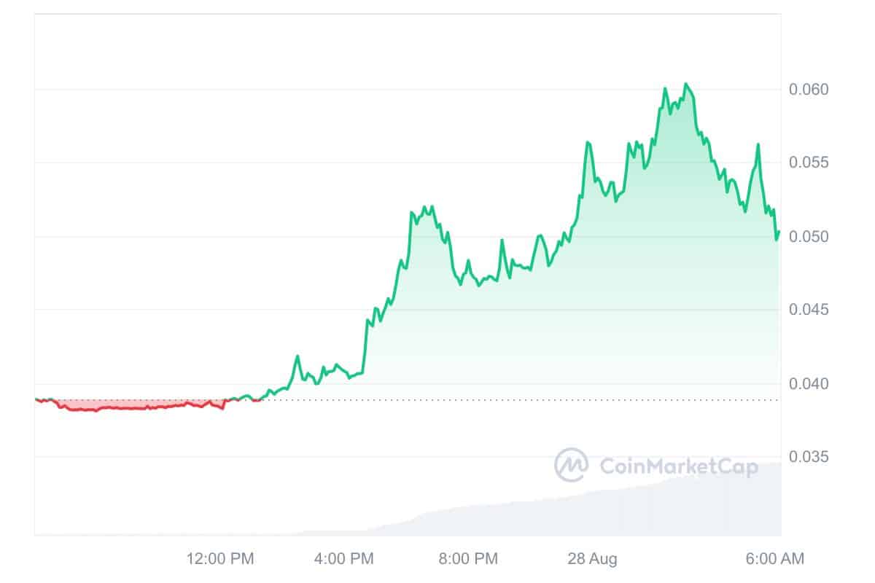Screen dimensions: 875x583
Task: Click the red section of the price line
Action: 131,408
